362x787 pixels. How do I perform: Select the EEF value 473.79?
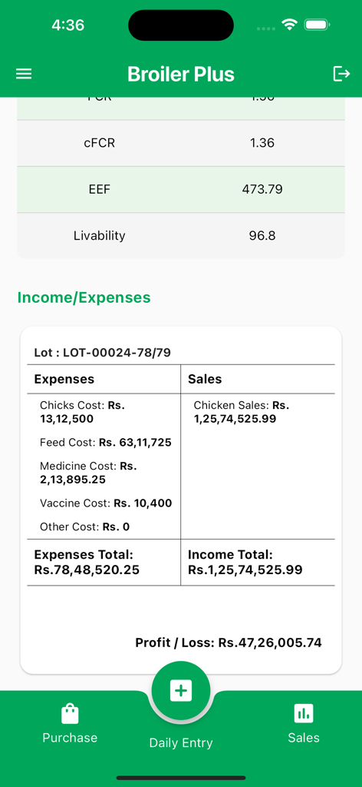click(262, 189)
